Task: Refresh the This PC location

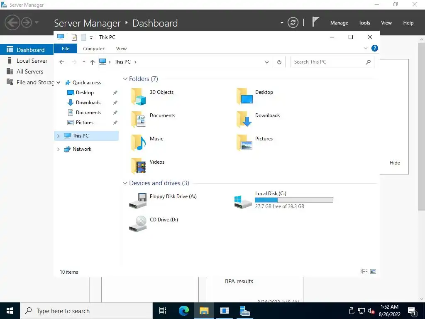Action: (279, 62)
